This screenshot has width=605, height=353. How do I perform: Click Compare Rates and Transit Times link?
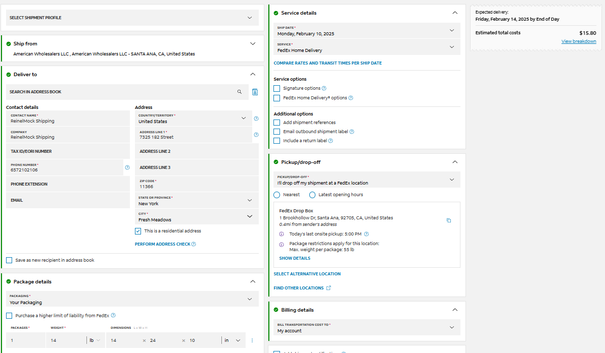pyautogui.click(x=328, y=63)
